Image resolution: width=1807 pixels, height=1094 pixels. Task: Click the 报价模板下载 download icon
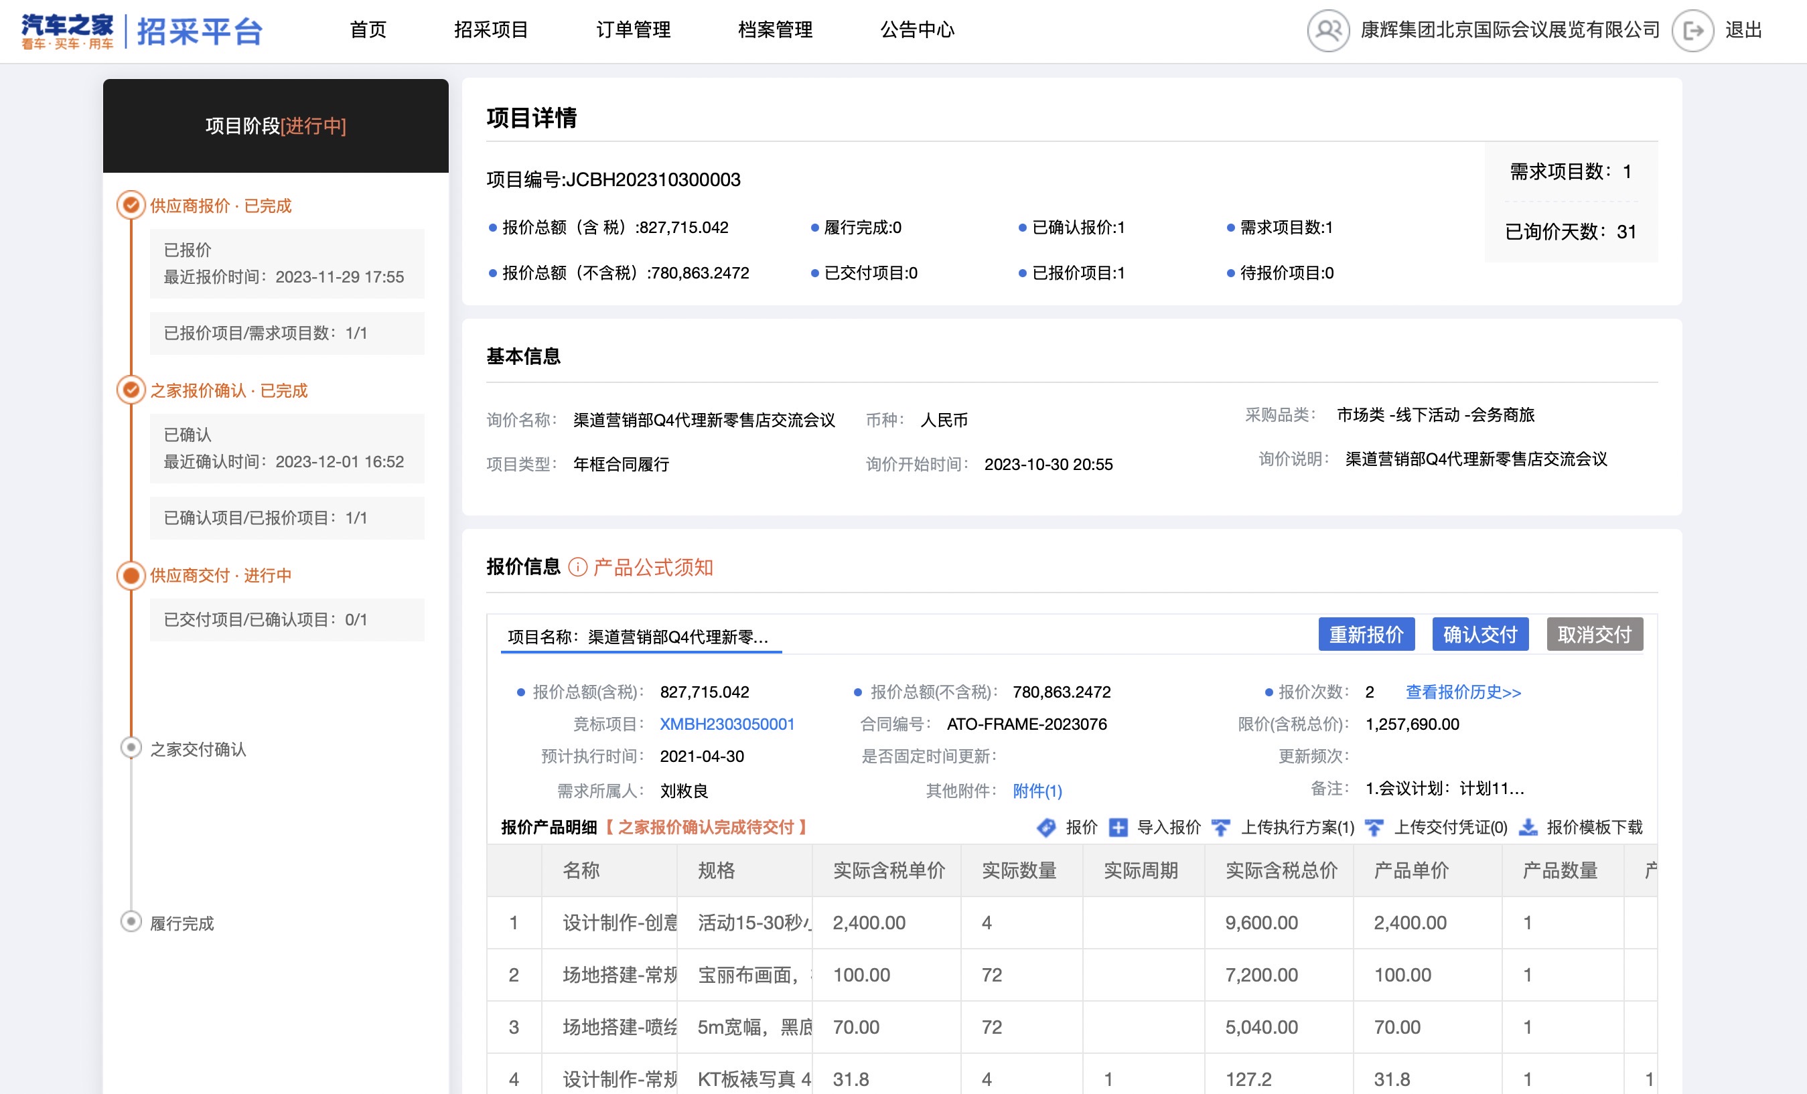click(1528, 827)
